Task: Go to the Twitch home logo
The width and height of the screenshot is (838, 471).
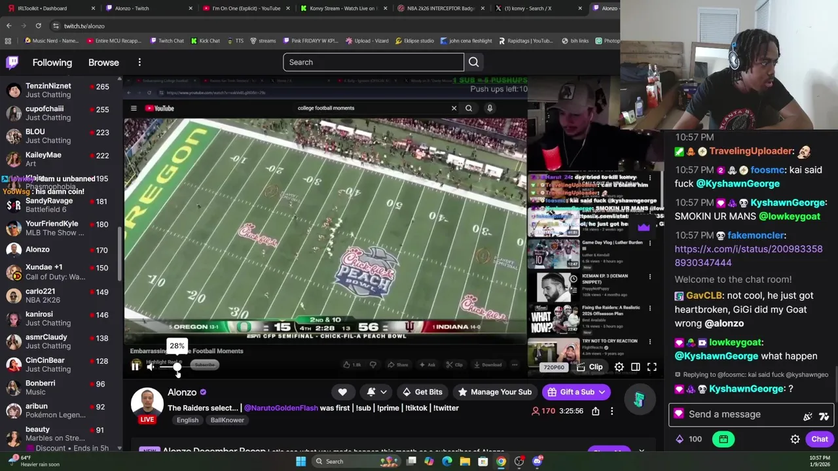Action: coord(12,62)
